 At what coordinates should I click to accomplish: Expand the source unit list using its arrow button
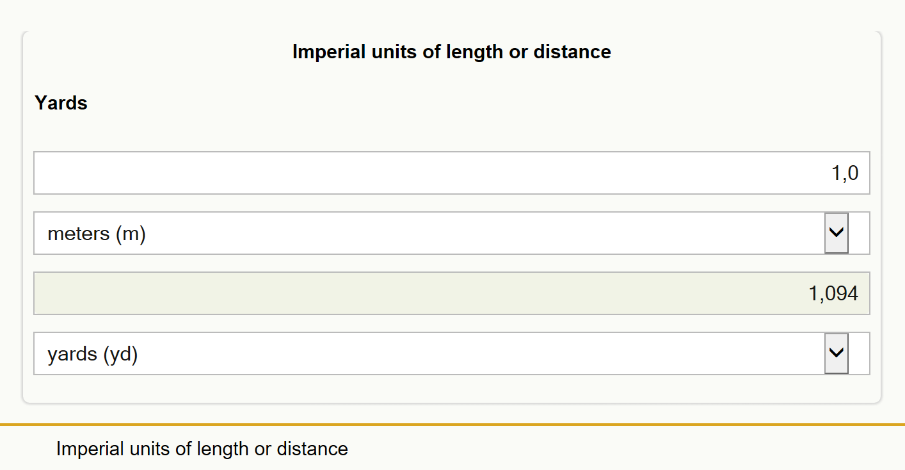(837, 233)
